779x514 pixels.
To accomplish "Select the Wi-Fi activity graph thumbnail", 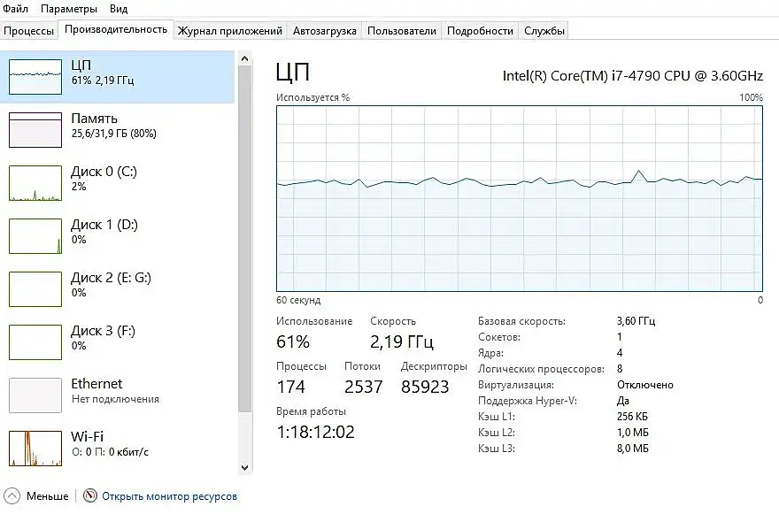I will coord(35,449).
